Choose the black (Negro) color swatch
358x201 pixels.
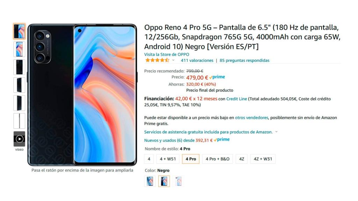[x=164, y=181]
